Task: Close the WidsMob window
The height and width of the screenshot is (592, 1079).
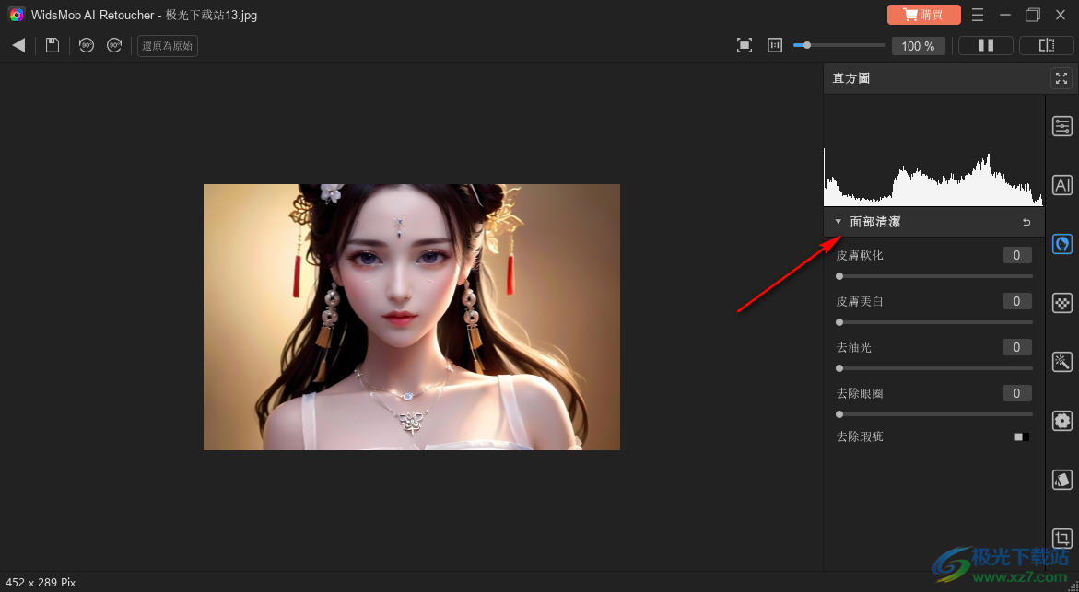Action: (x=1061, y=15)
